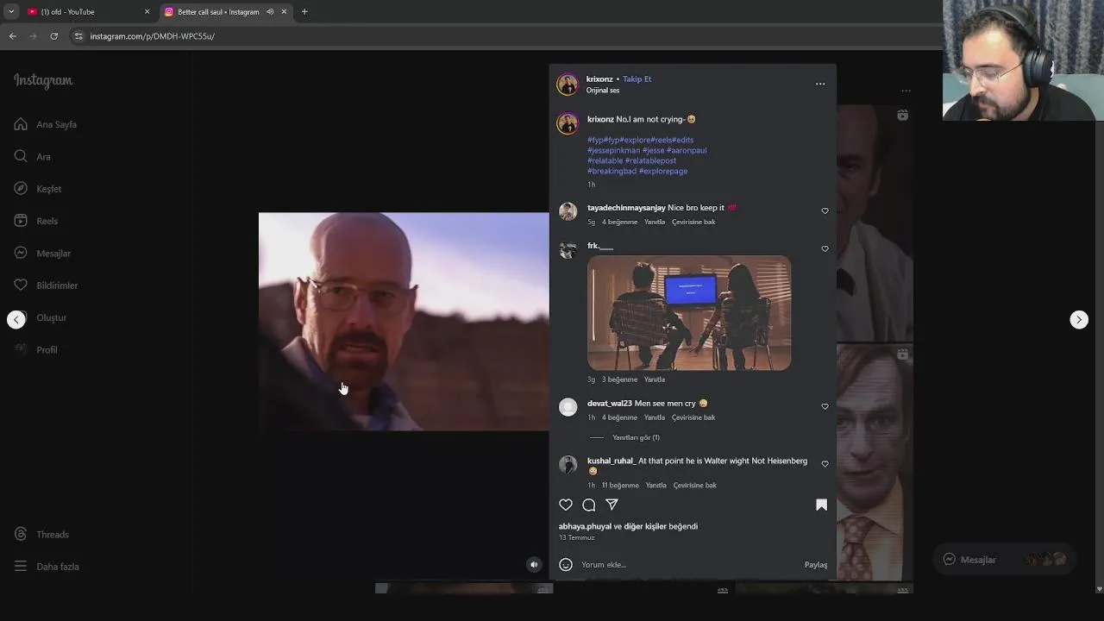Screen dimensions: 1104x621
Task: Reload the page
Action: pyautogui.click(x=54, y=36)
